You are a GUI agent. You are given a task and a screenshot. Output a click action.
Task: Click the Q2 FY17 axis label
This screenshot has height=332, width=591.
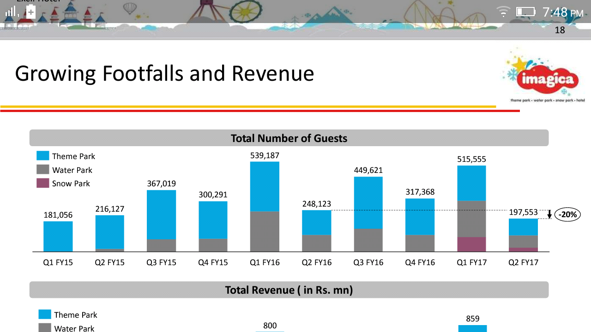point(524,262)
